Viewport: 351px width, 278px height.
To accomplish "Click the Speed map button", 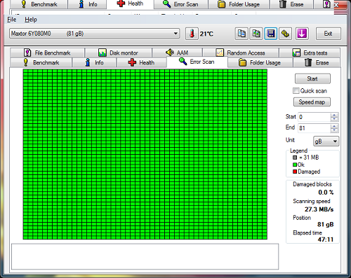I will coord(312,102).
